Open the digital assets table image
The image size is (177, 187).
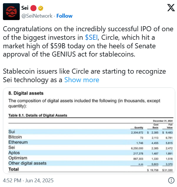pos(88,131)
